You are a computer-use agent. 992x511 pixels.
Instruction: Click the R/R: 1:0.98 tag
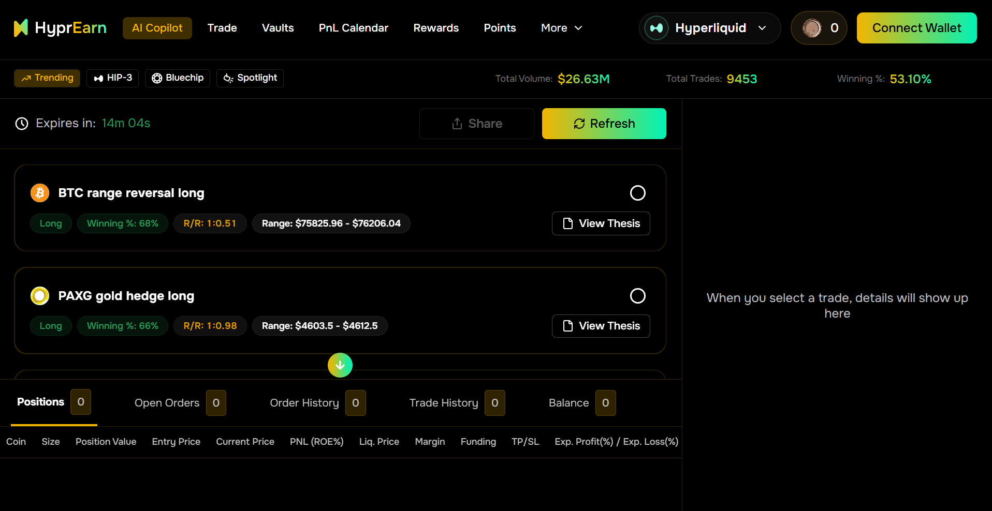click(210, 326)
